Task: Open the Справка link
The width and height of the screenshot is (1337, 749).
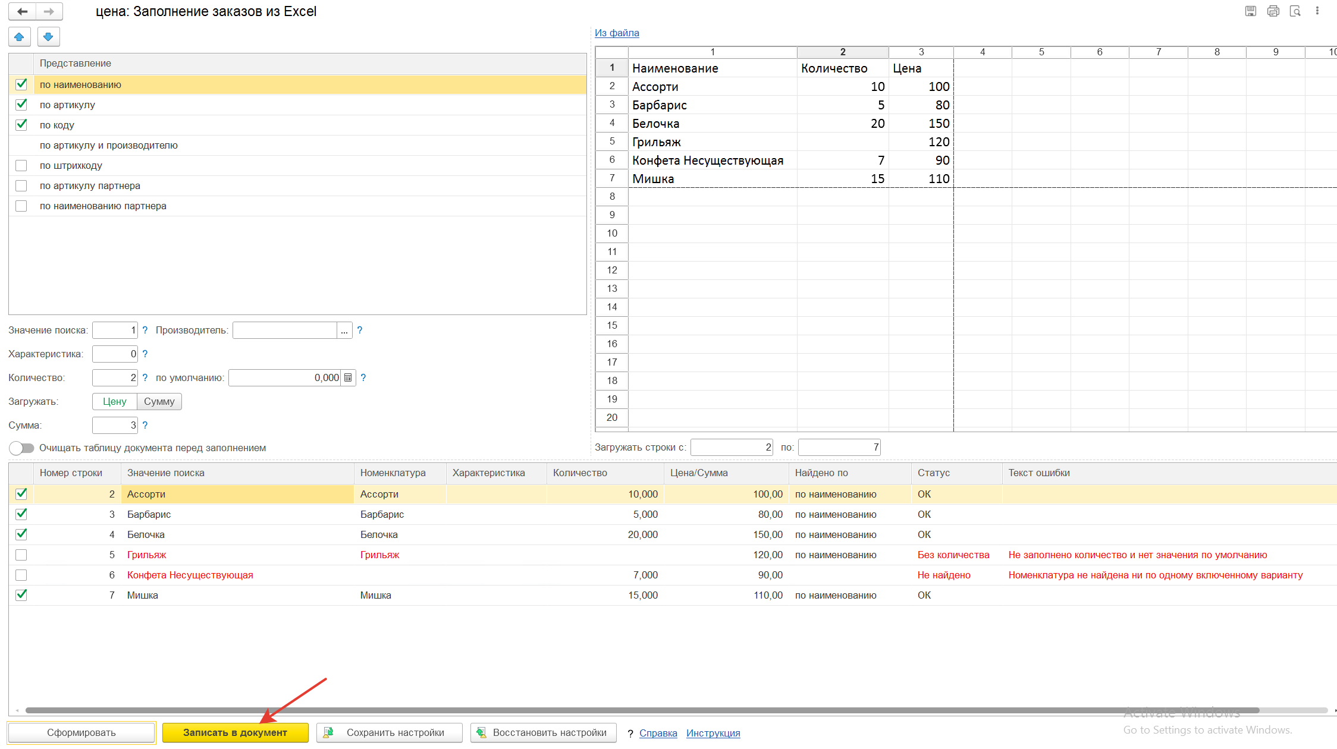Action: [x=658, y=733]
